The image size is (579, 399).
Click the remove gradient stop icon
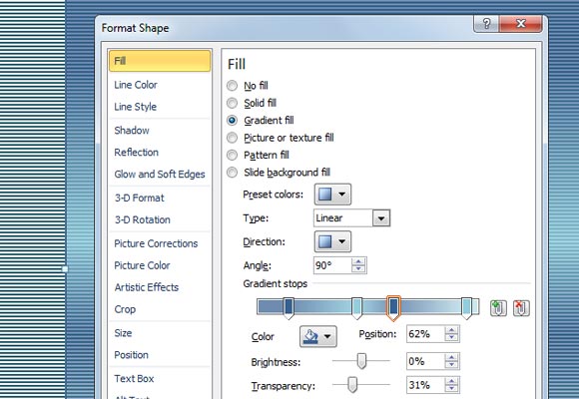point(521,308)
